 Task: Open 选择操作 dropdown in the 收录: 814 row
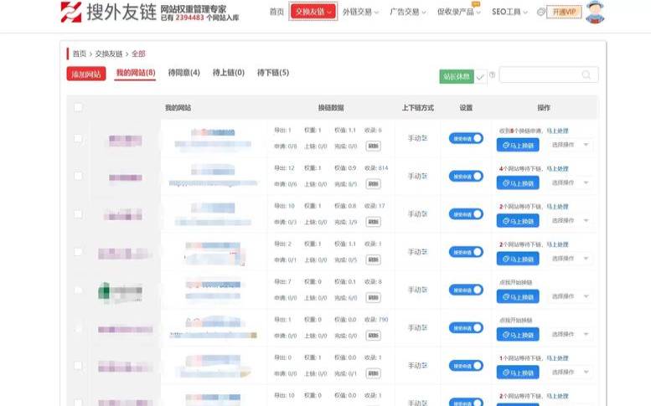coord(570,182)
